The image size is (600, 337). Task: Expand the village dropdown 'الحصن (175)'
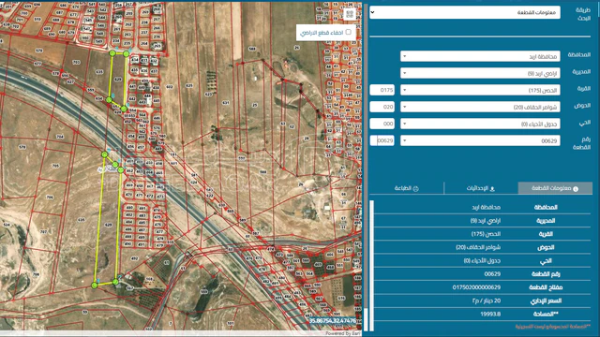480,90
